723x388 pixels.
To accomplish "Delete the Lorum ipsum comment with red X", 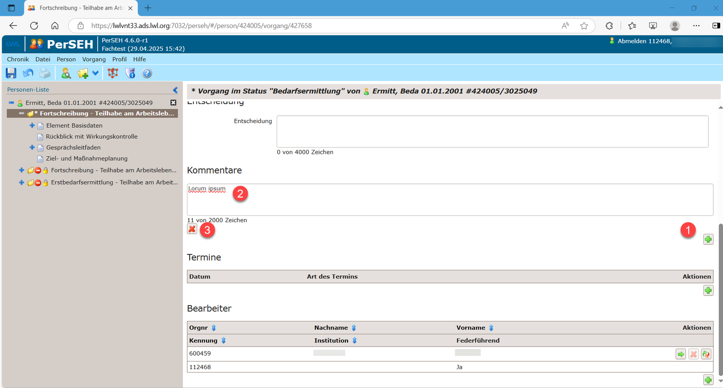I will (x=192, y=229).
